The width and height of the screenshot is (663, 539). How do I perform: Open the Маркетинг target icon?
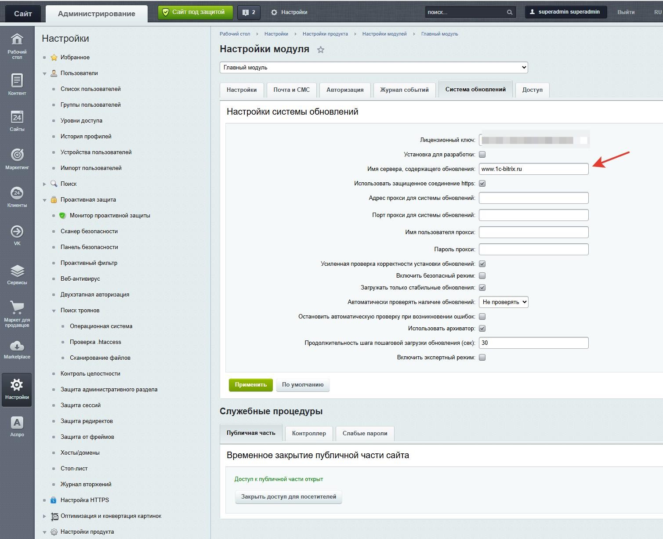click(x=17, y=155)
